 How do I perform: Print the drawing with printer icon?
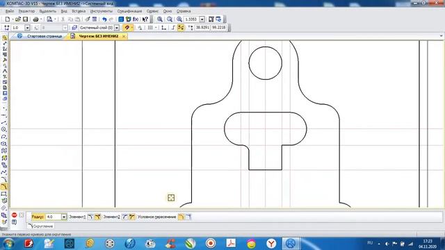click(35, 19)
